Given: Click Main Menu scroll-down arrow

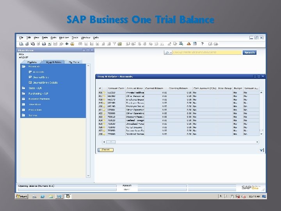Looking at the screenshot, I should click(x=88, y=176).
